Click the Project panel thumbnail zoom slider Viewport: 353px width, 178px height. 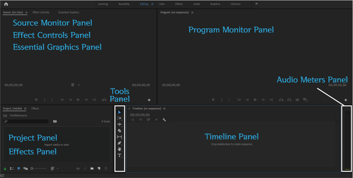39,168
